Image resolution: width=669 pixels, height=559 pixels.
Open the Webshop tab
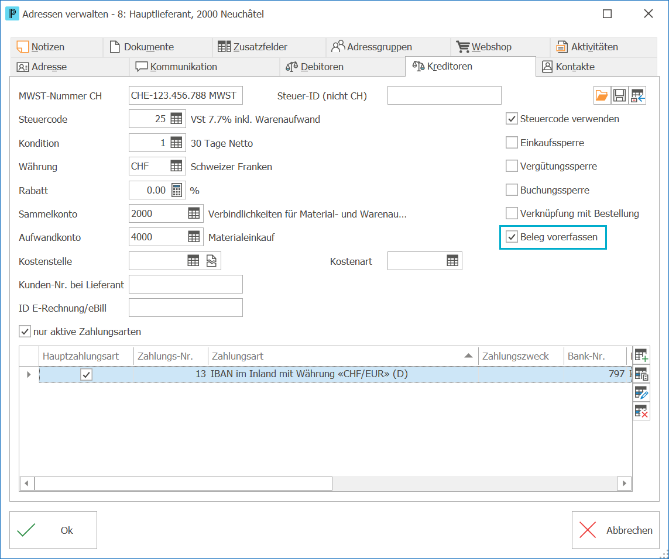(500, 47)
